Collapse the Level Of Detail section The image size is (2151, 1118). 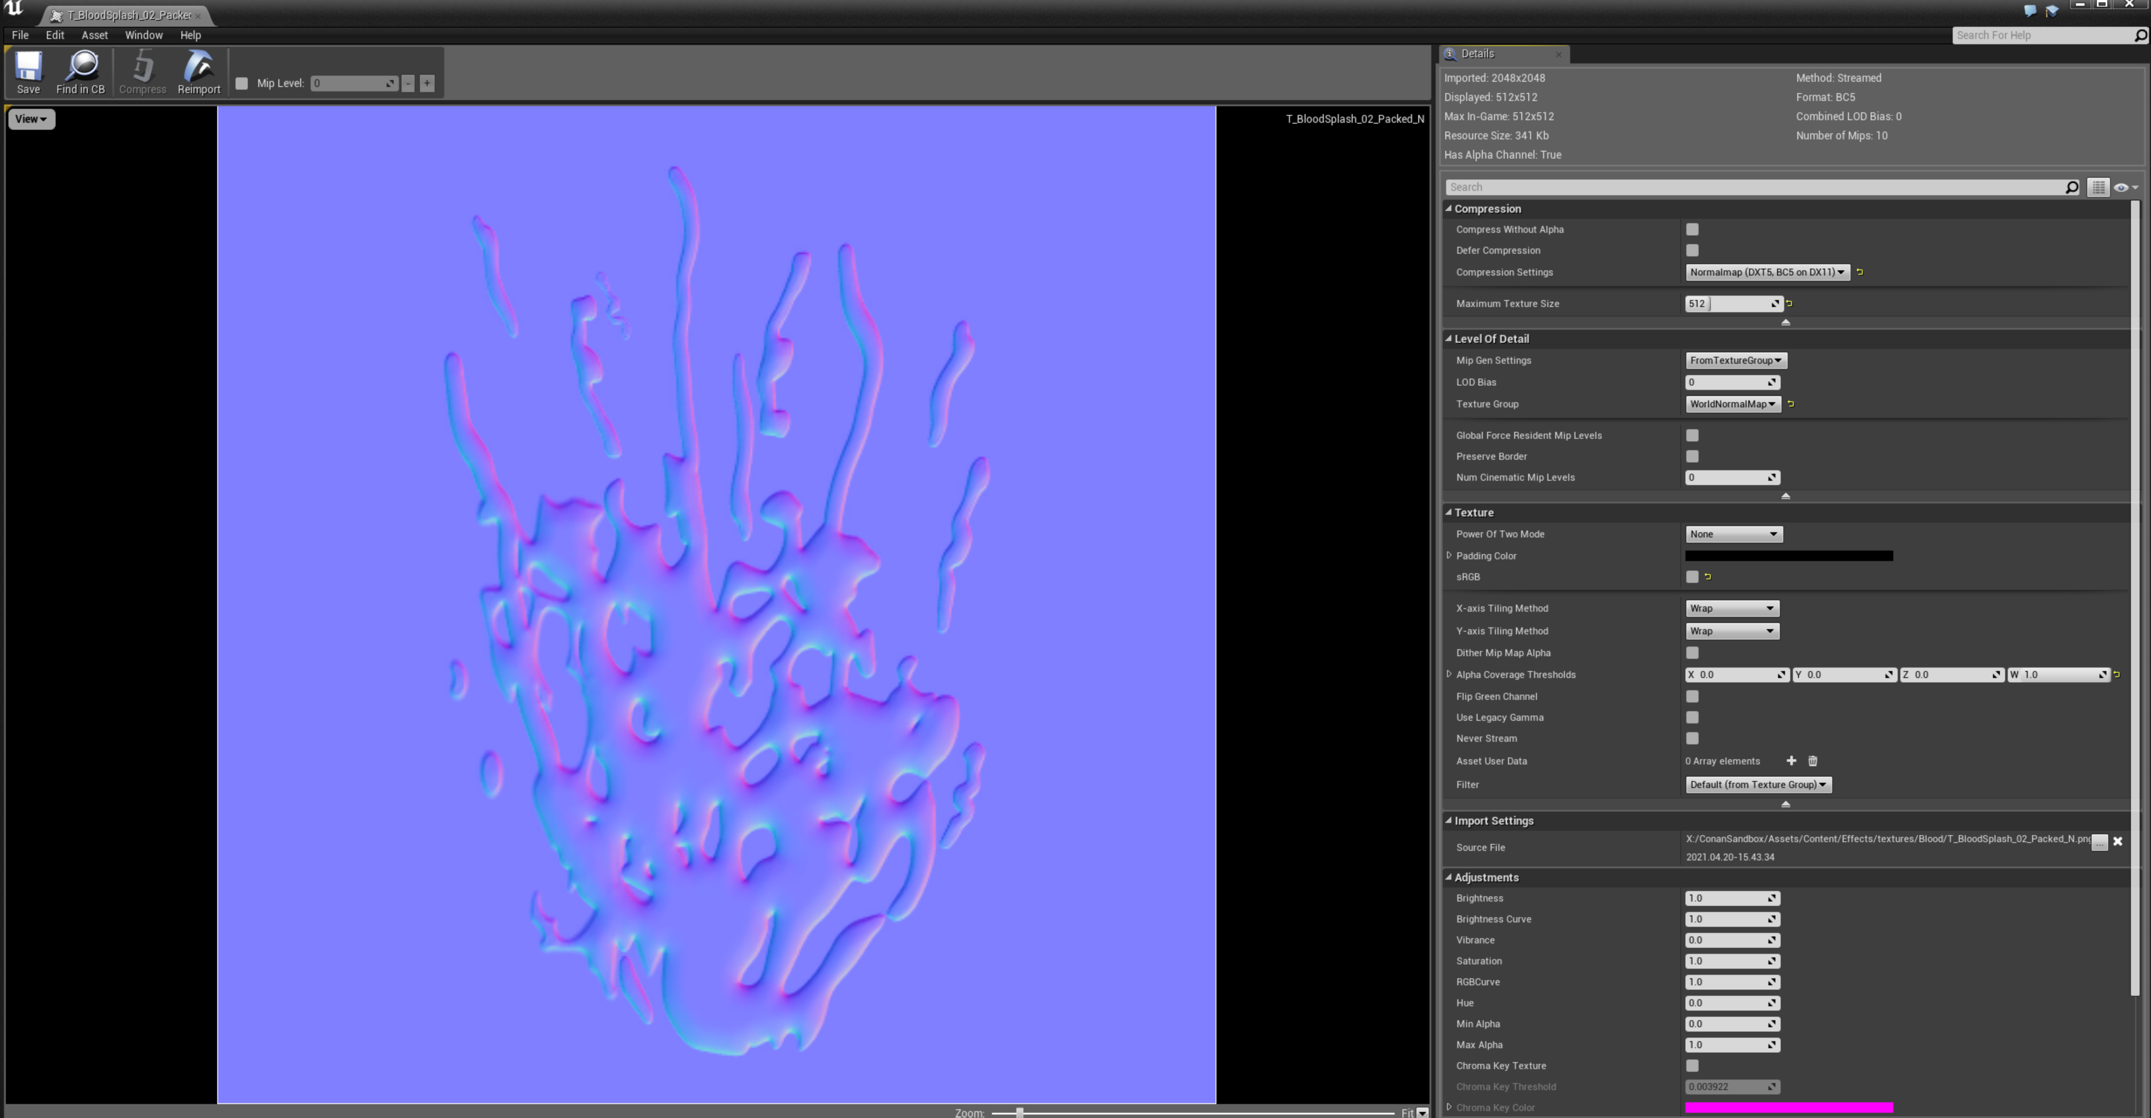click(1449, 338)
